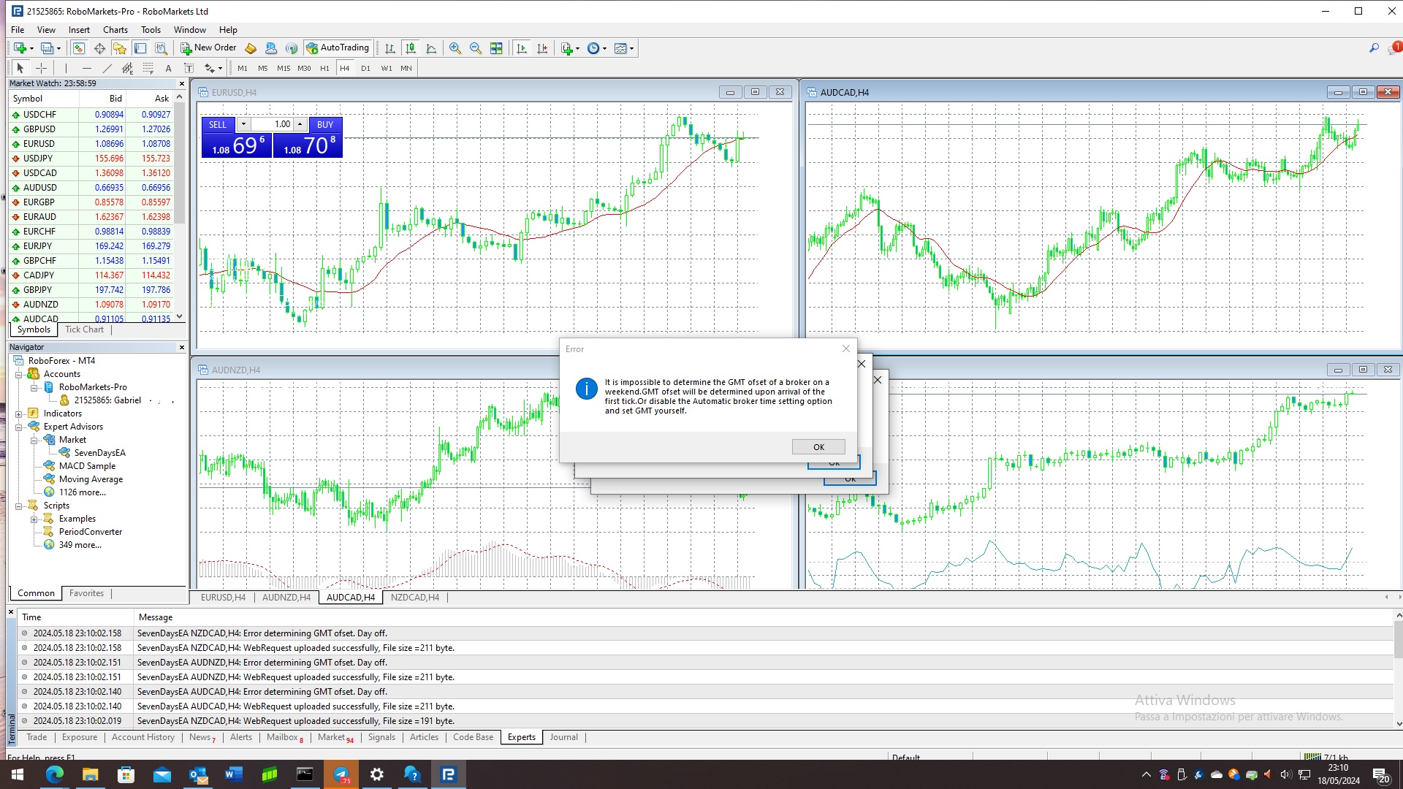Toggle the AutoTrading button

point(338,48)
